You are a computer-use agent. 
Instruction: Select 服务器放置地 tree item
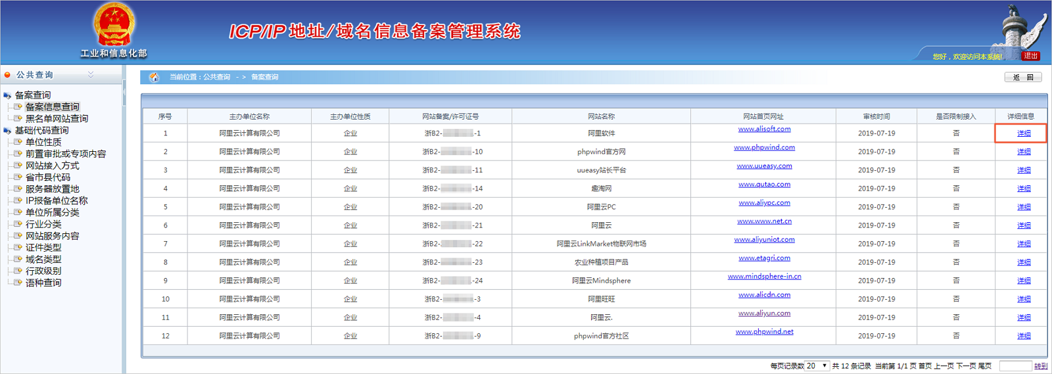pos(52,189)
